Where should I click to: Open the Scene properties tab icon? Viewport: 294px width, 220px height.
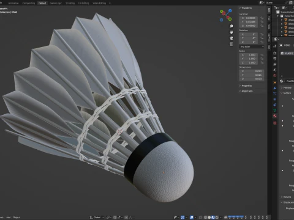[275, 70]
